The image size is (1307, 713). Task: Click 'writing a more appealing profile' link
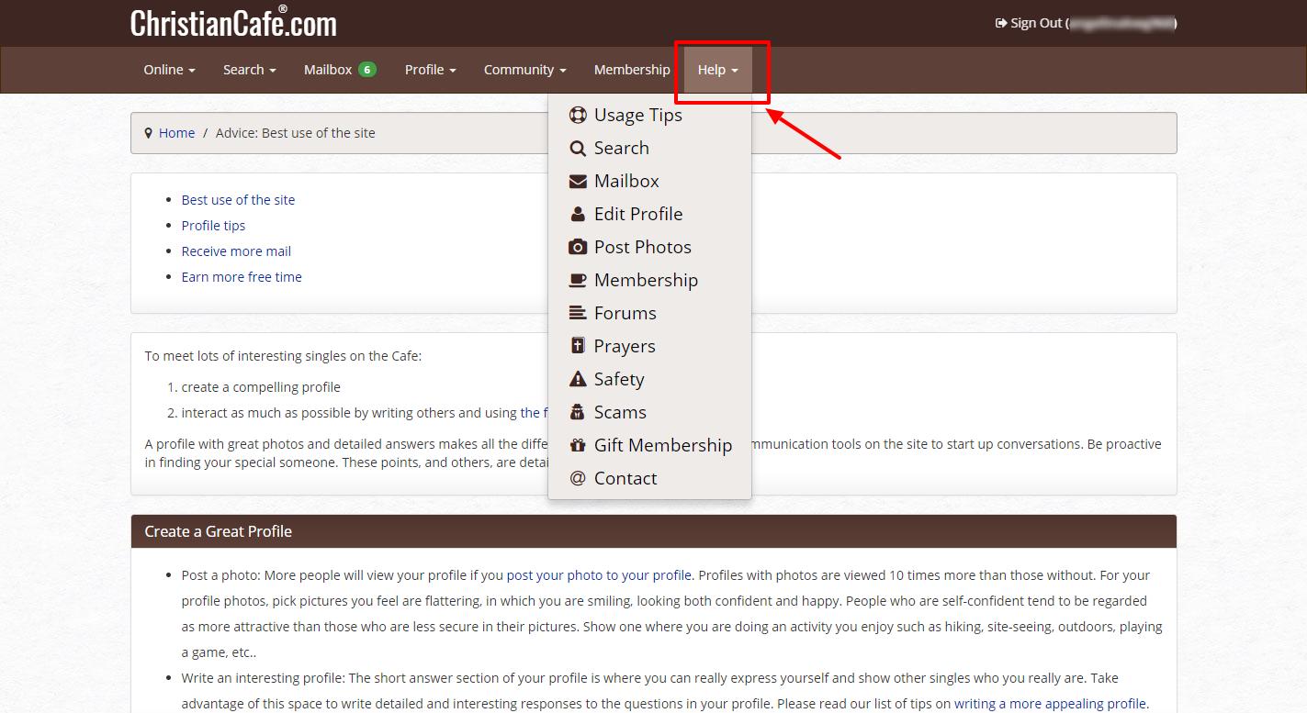coord(1050,704)
